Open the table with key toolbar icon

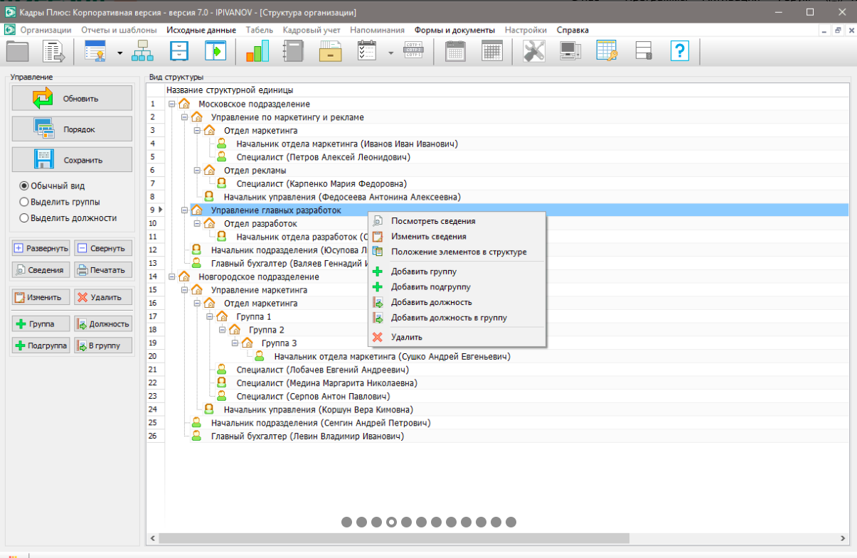pos(607,52)
